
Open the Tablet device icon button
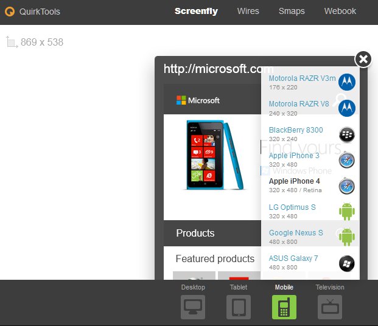239,307
